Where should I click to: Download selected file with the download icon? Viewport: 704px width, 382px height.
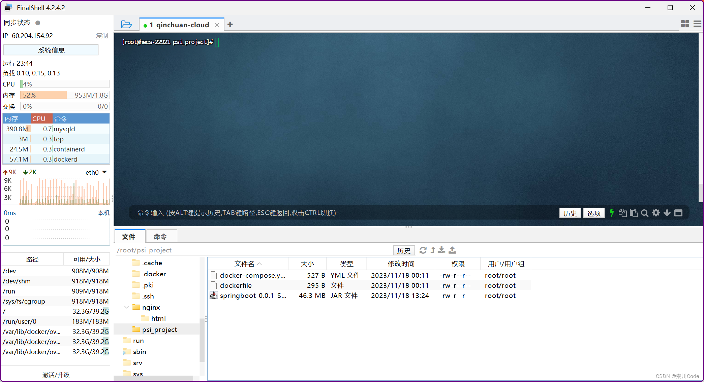tap(441, 250)
